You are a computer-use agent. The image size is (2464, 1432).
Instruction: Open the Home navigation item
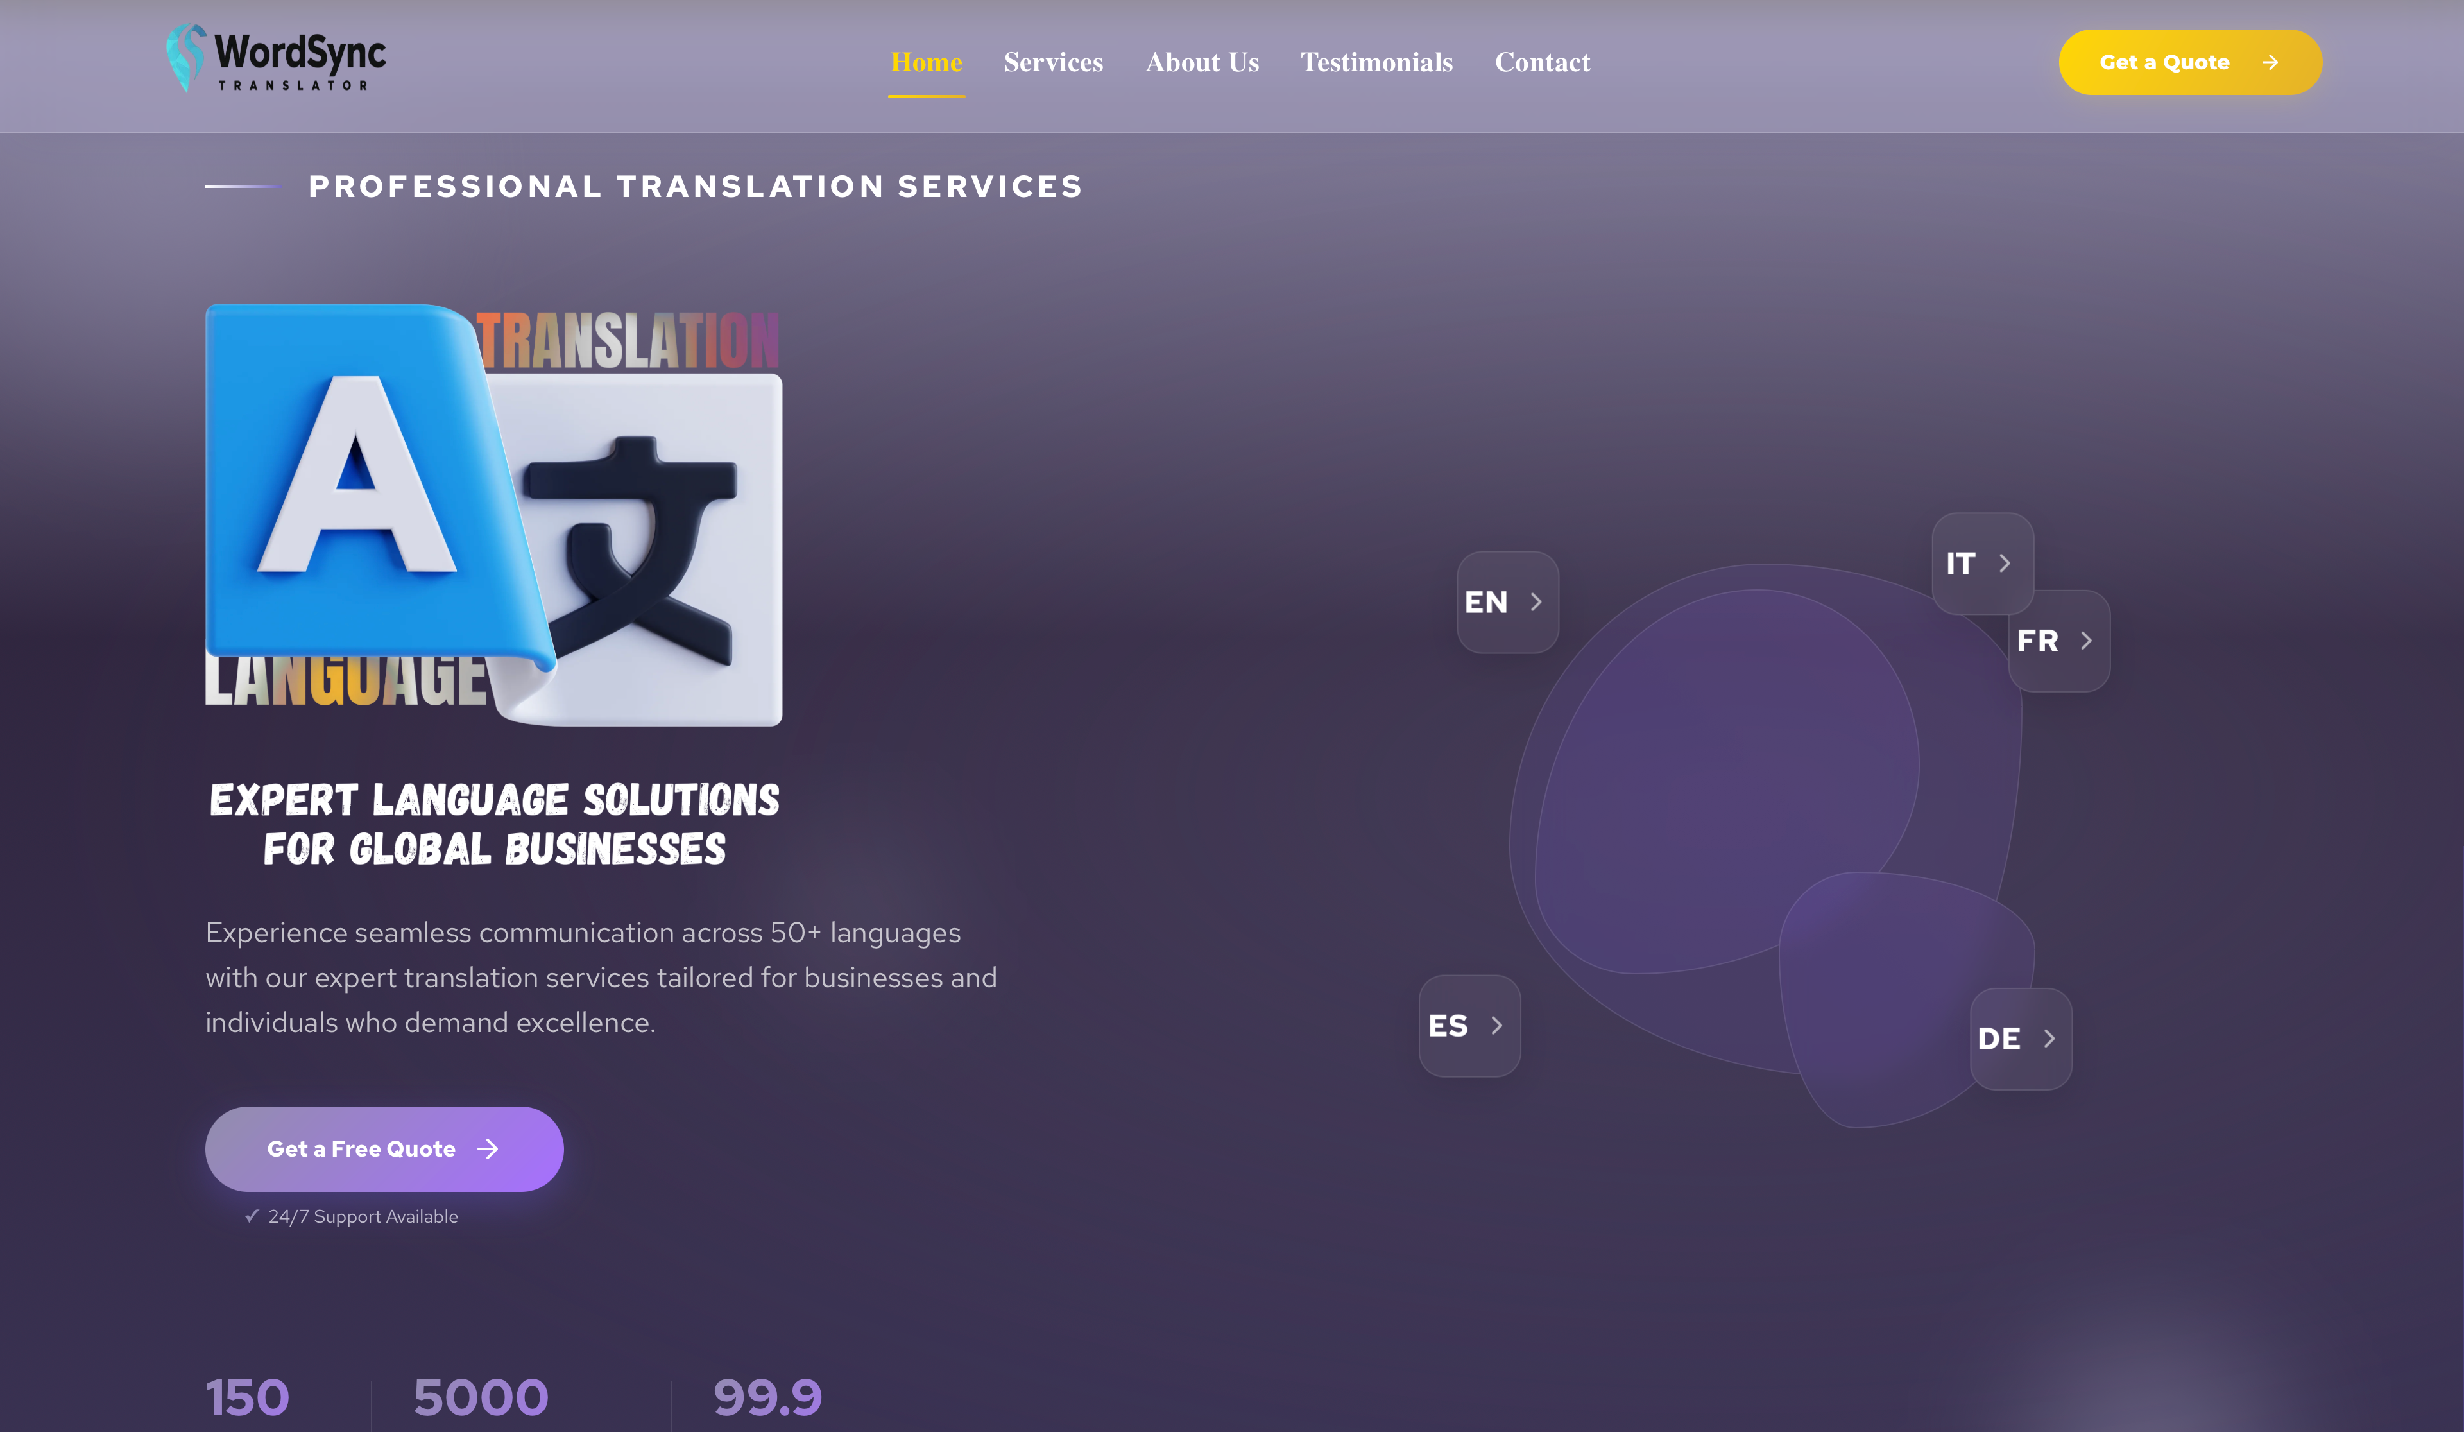[x=926, y=63]
